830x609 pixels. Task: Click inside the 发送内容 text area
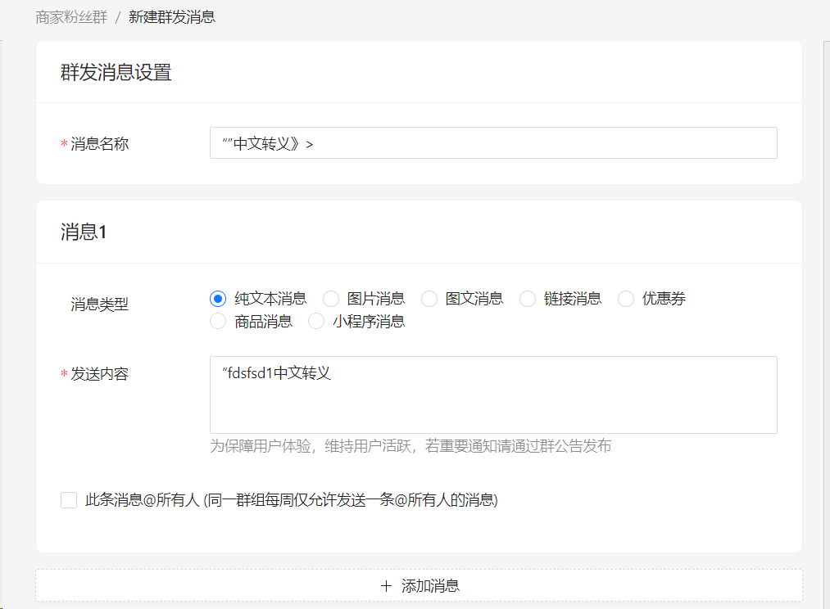click(x=492, y=395)
